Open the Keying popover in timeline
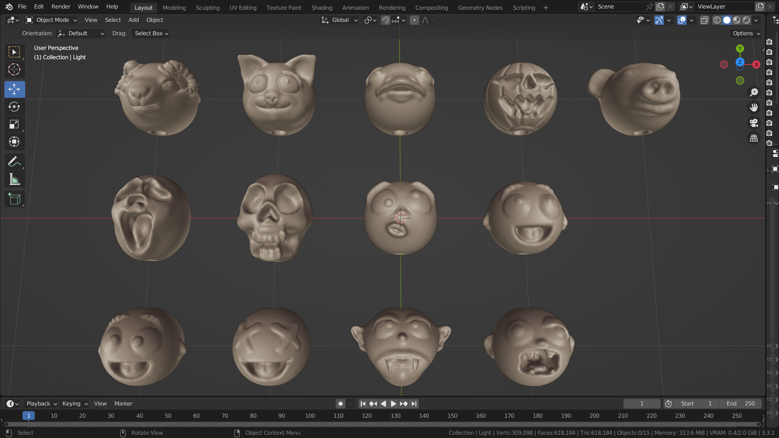Image resolution: width=779 pixels, height=438 pixels. point(75,404)
